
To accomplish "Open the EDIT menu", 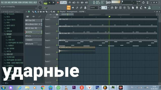I will (x=6, y=2).
